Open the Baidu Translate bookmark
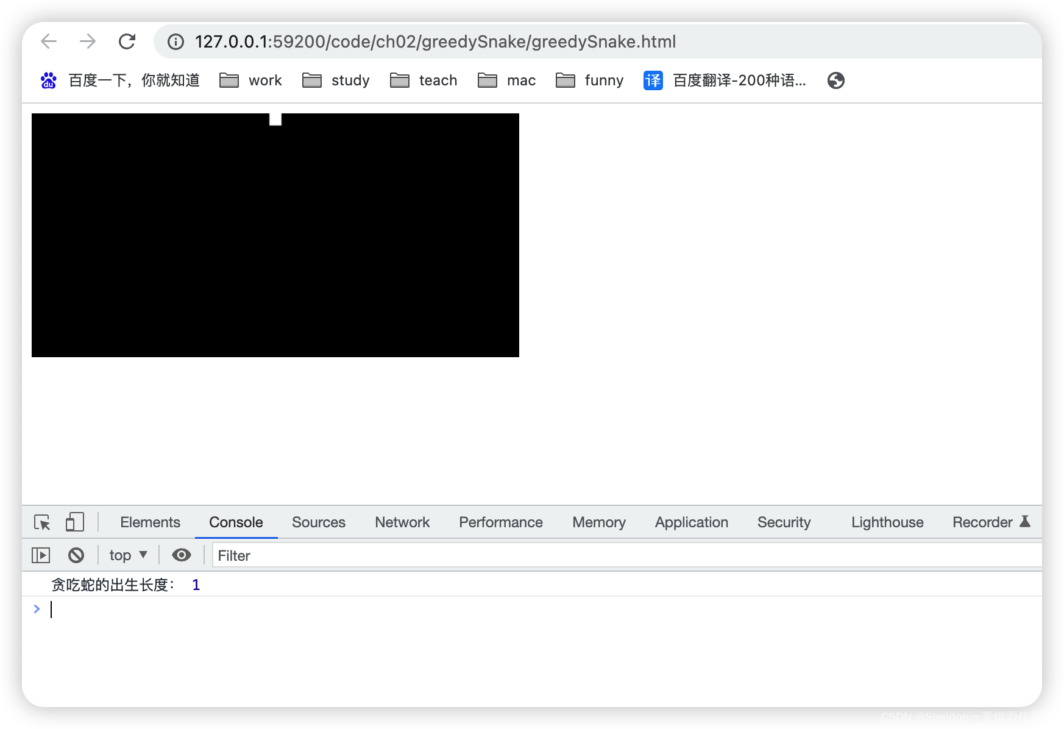This screenshot has height=729, width=1064. [725, 80]
